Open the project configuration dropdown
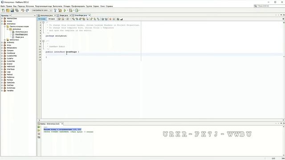285x160 pixels. pyautogui.click(x=42, y=11)
